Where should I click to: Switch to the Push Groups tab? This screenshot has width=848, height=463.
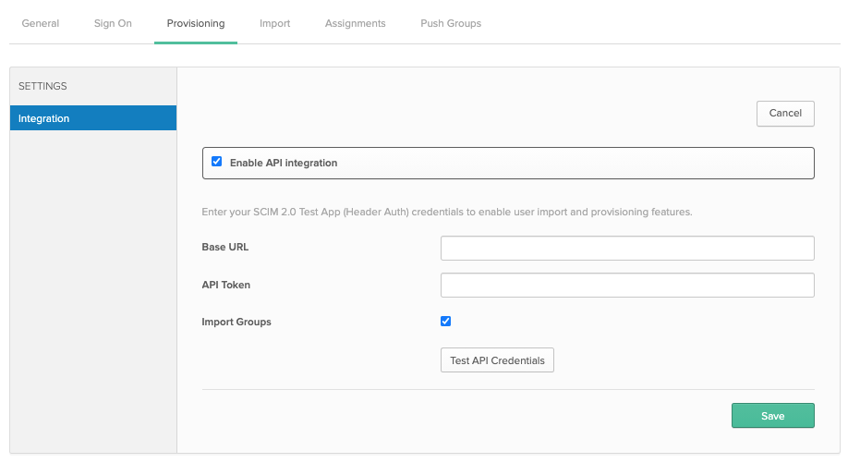click(450, 23)
